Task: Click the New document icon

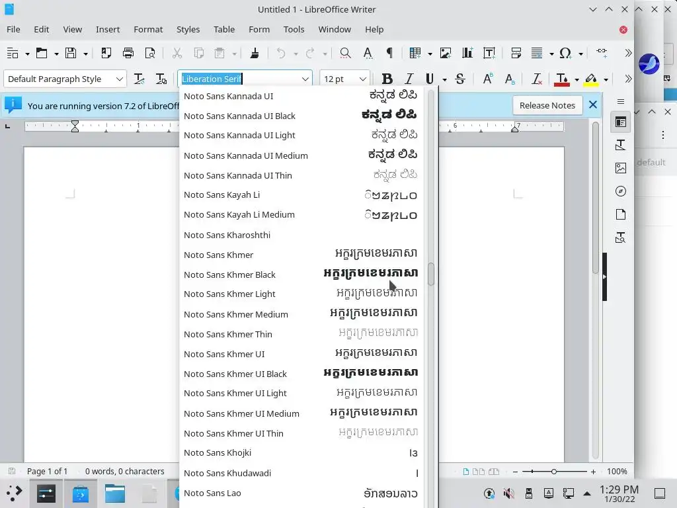Action: click(x=13, y=53)
